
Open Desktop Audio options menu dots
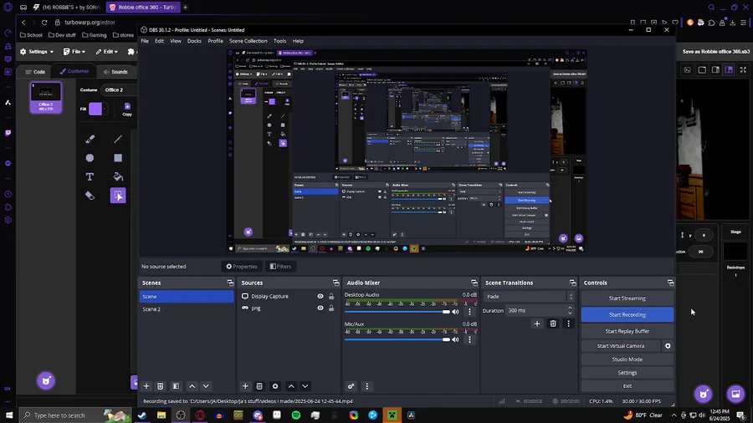[x=469, y=312]
